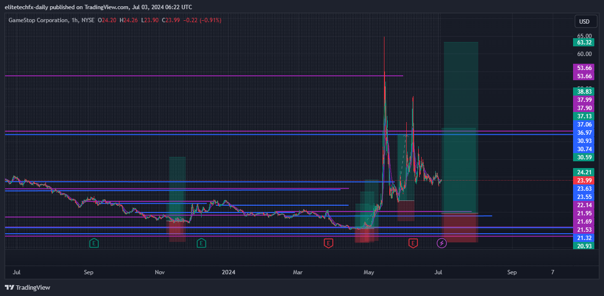Click the 21.32 blue price label

click(585, 238)
